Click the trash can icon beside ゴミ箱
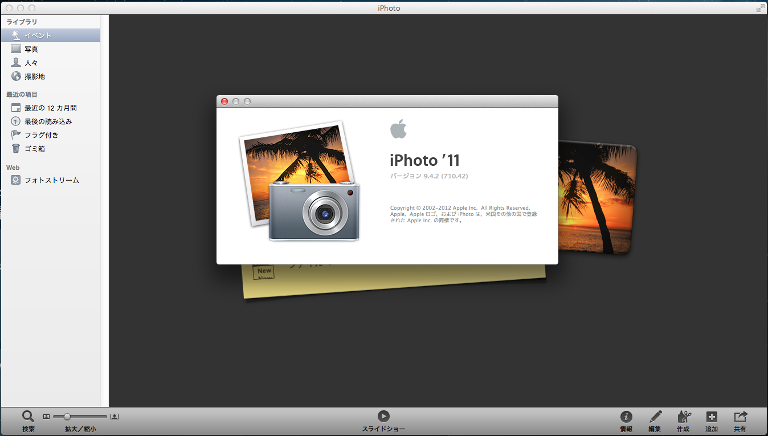768x436 pixels. [x=16, y=149]
